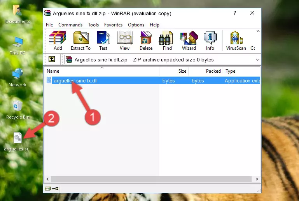Image resolution: width=299 pixels, height=201 pixels.
Task: Select the Documents desktop icon
Action: [17, 14]
